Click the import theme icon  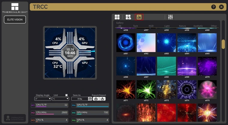102,99
